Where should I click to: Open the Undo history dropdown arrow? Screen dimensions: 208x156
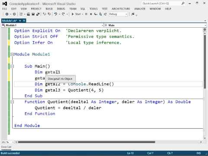[x=59, y=14]
